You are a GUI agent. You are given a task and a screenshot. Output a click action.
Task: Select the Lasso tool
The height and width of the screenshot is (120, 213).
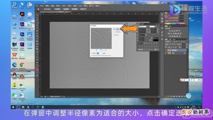(37, 20)
